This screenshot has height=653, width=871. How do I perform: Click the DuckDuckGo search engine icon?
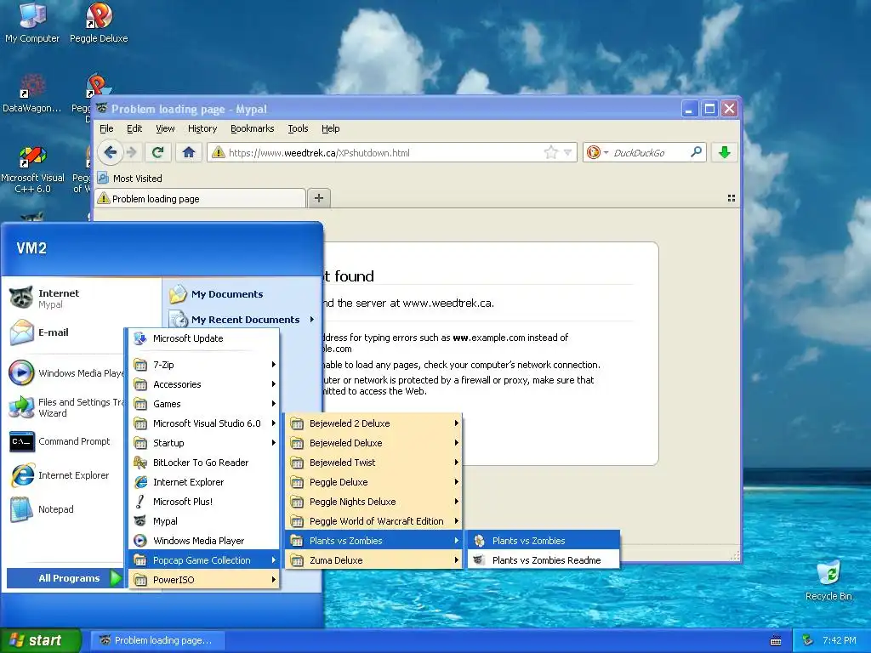click(x=593, y=152)
